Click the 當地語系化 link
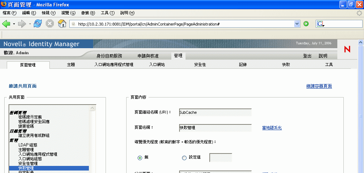Screen dimensions: 364x173 coord(272,128)
